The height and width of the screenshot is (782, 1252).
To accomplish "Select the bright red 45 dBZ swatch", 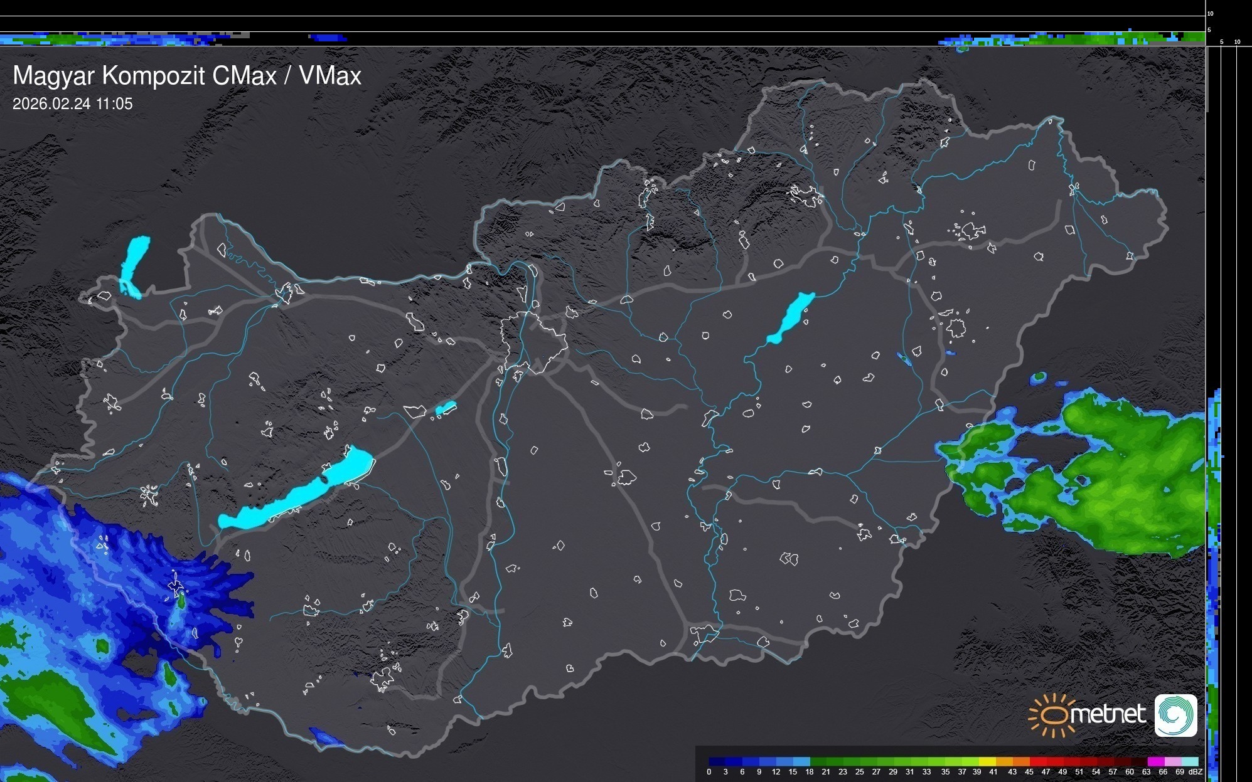I will (1038, 761).
